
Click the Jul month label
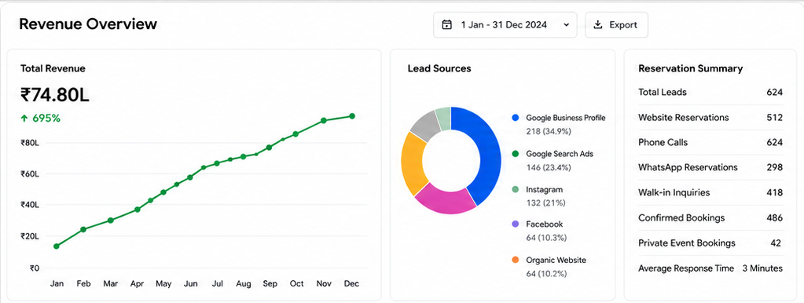[218, 283]
